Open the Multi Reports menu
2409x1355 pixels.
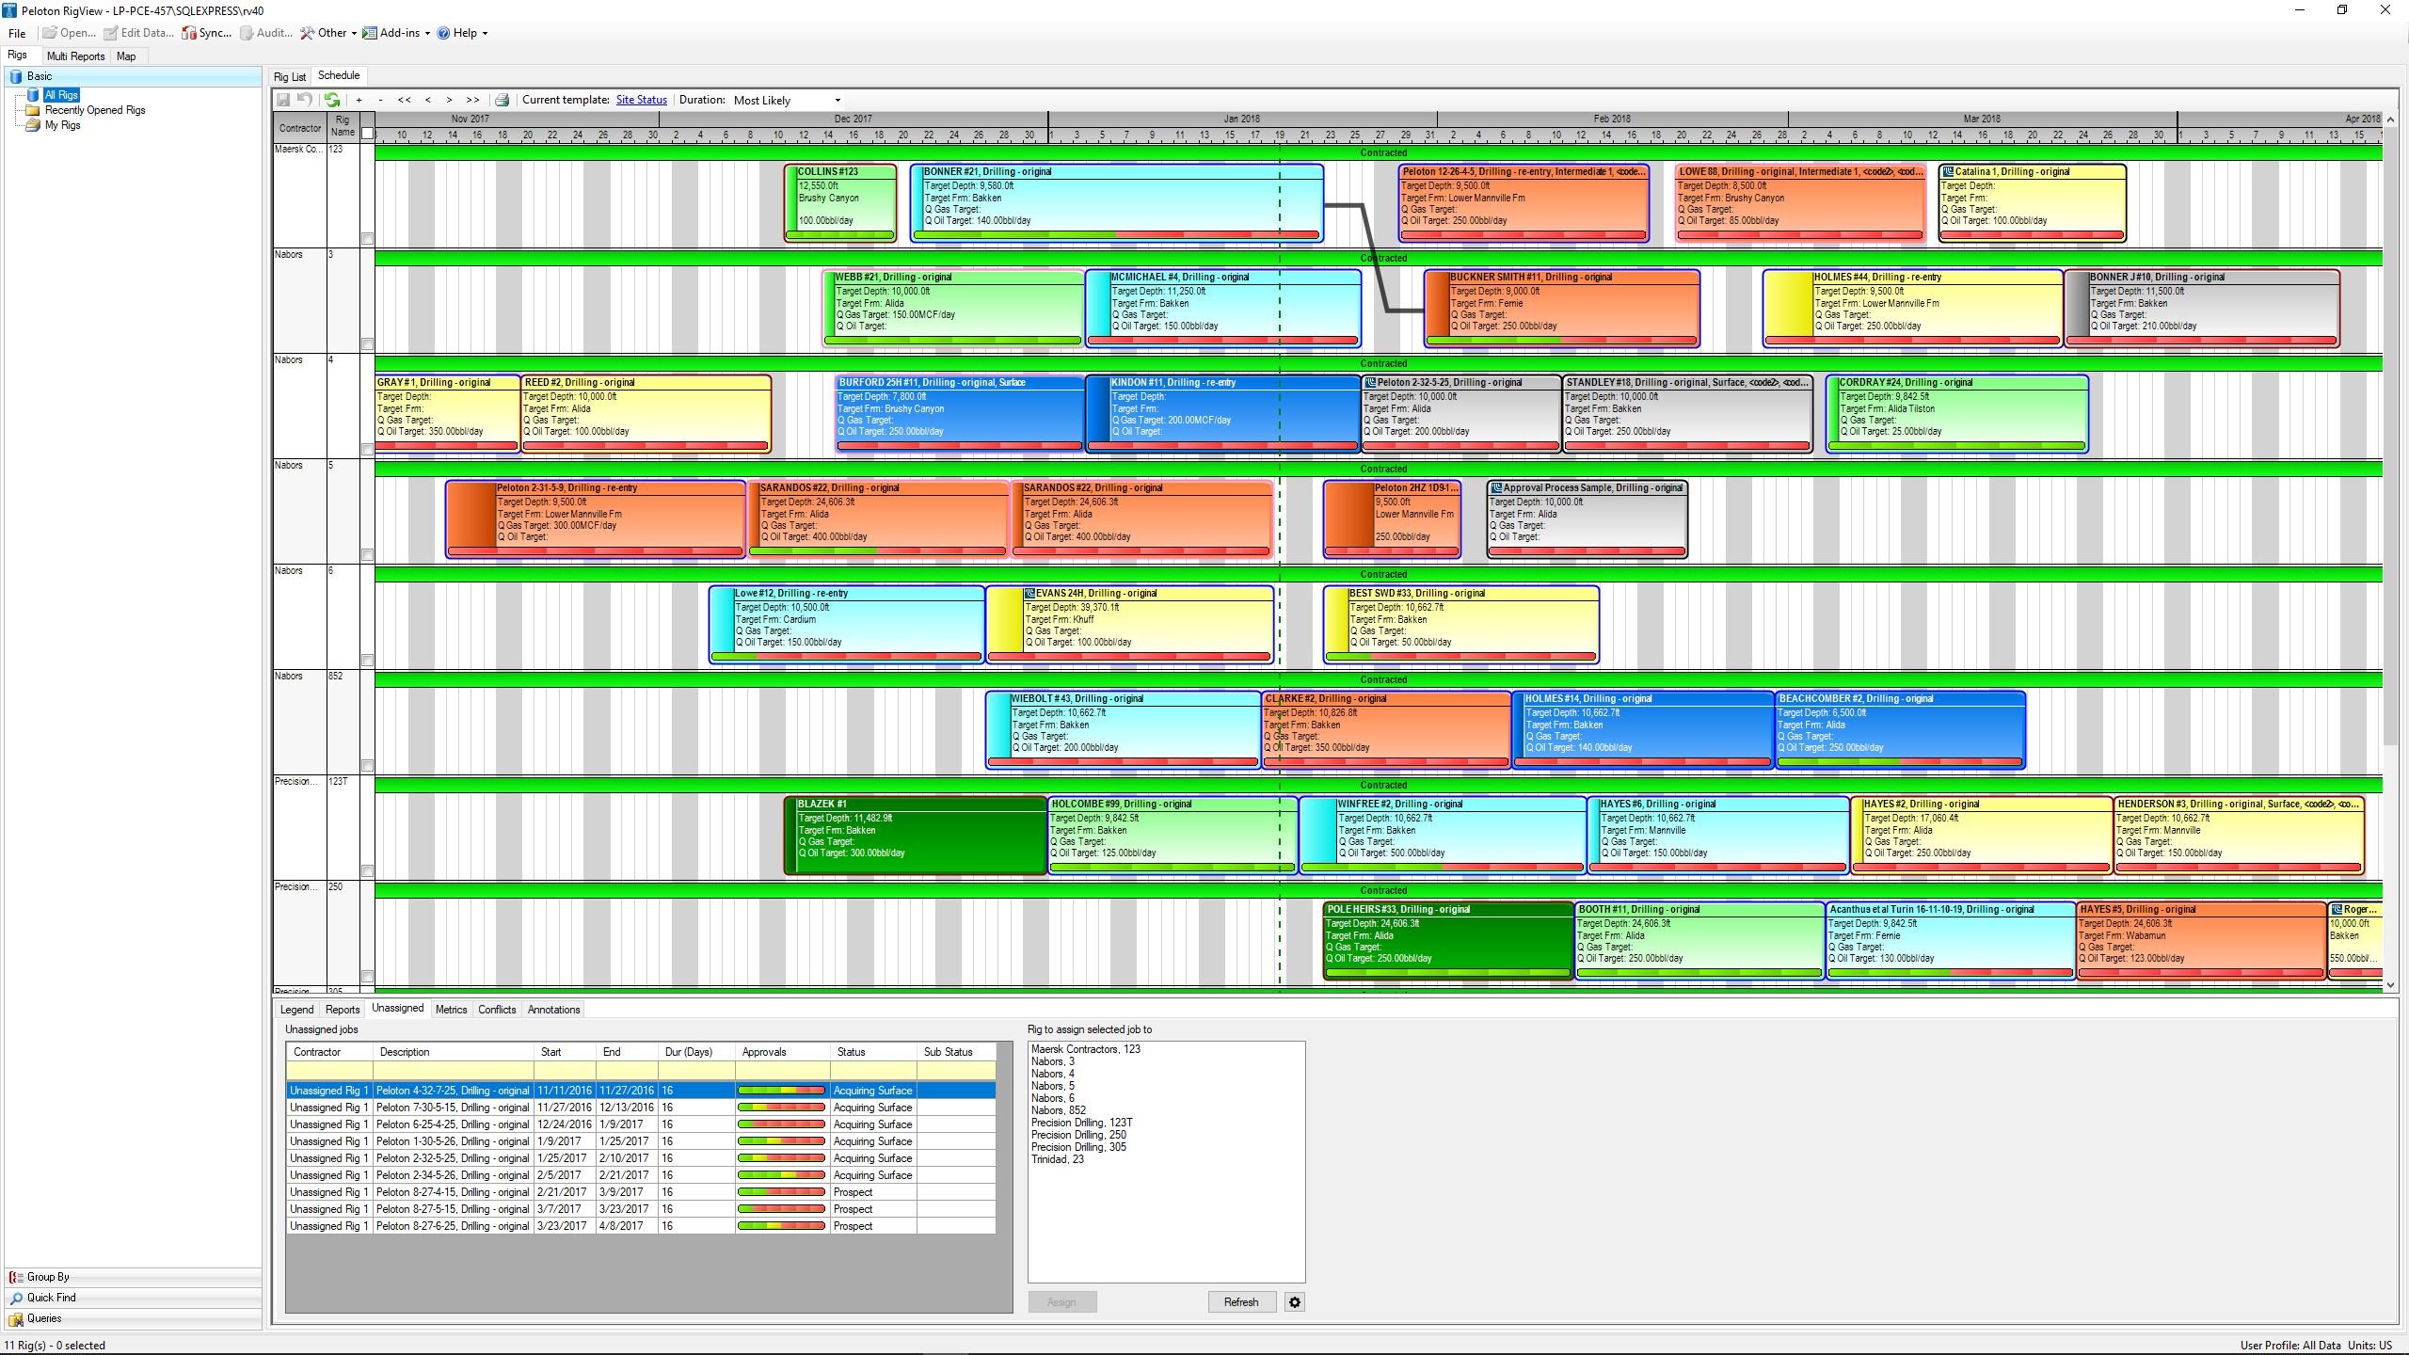[x=72, y=55]
